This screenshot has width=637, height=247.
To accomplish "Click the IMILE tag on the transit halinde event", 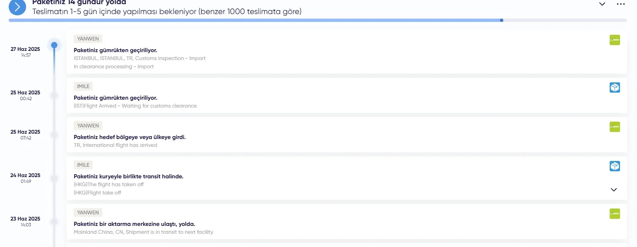I will (83, 165).
